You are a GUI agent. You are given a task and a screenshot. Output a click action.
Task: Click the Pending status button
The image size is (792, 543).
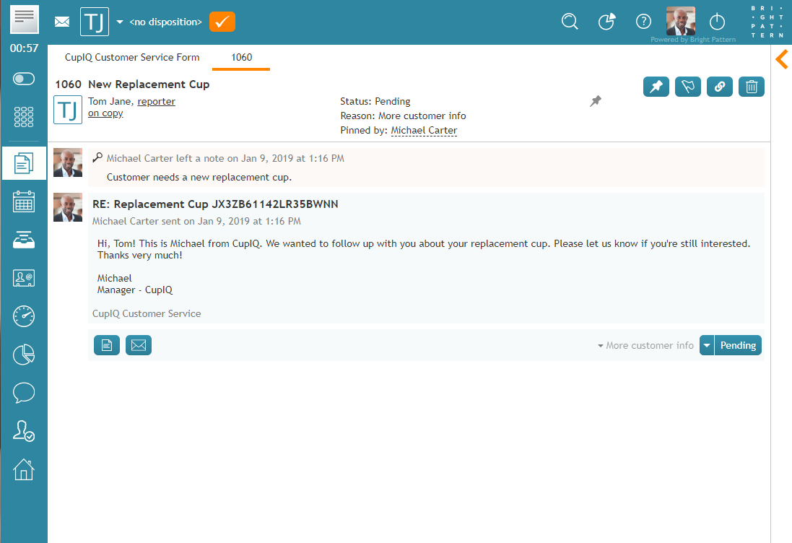[738, 345]
